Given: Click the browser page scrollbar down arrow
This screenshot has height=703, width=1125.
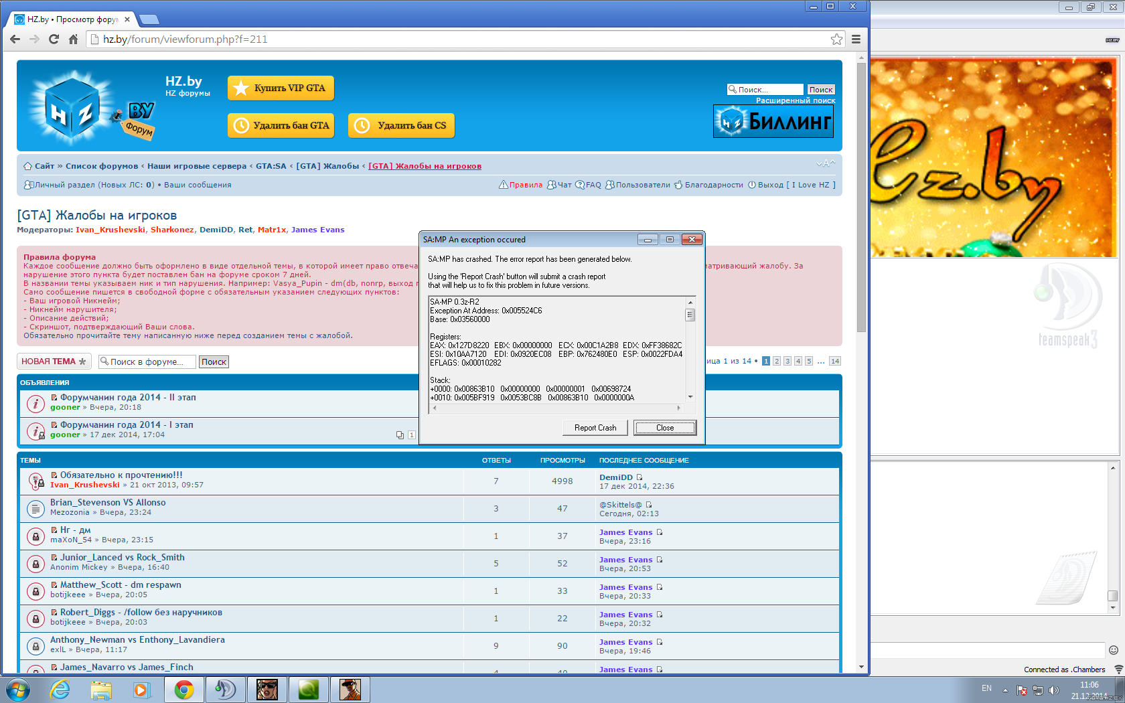Looking at the screenshot, I should click(x=861, y=667).
